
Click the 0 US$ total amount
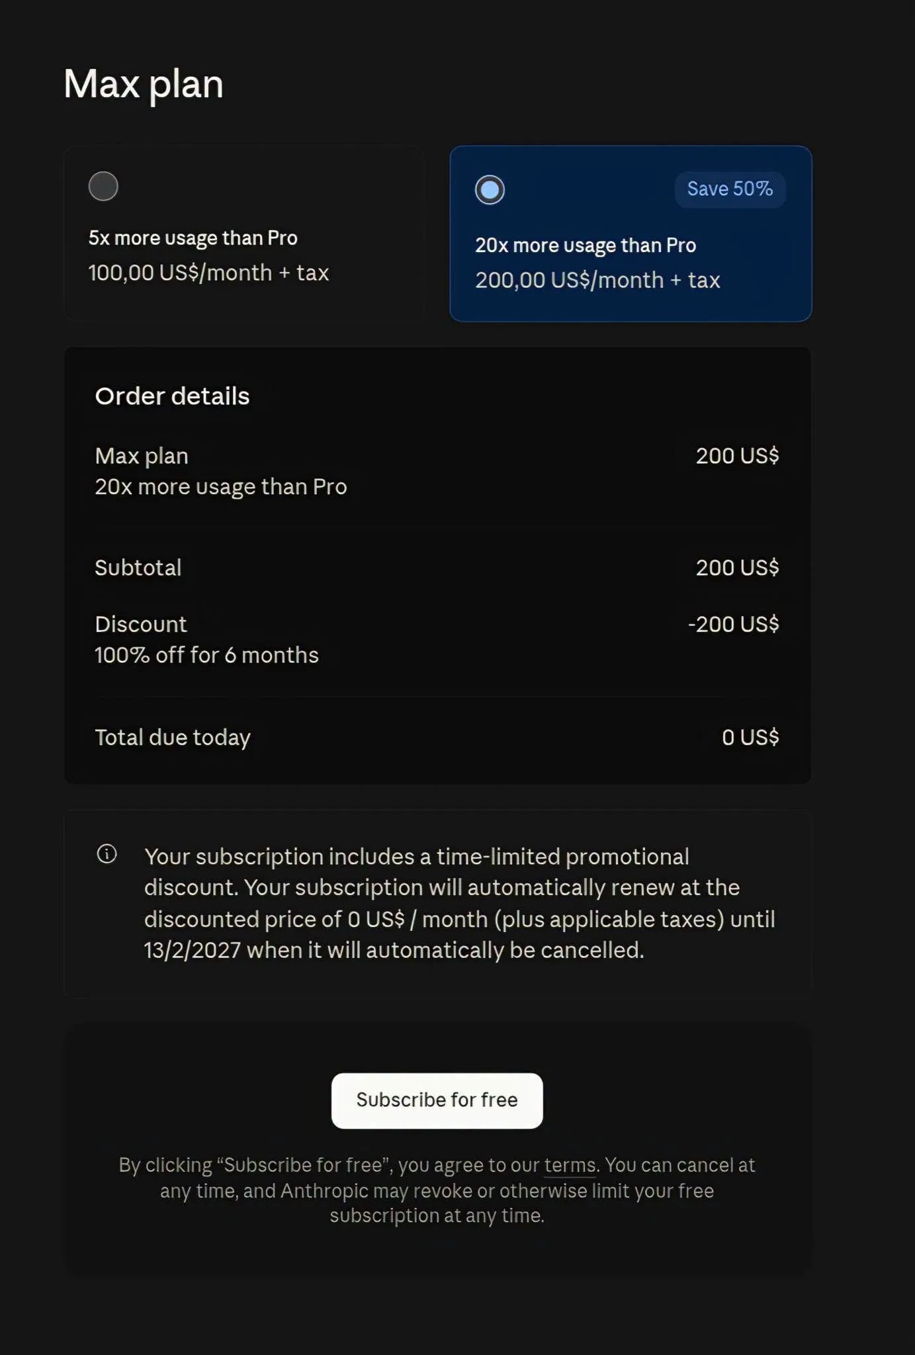click(750, 738)
